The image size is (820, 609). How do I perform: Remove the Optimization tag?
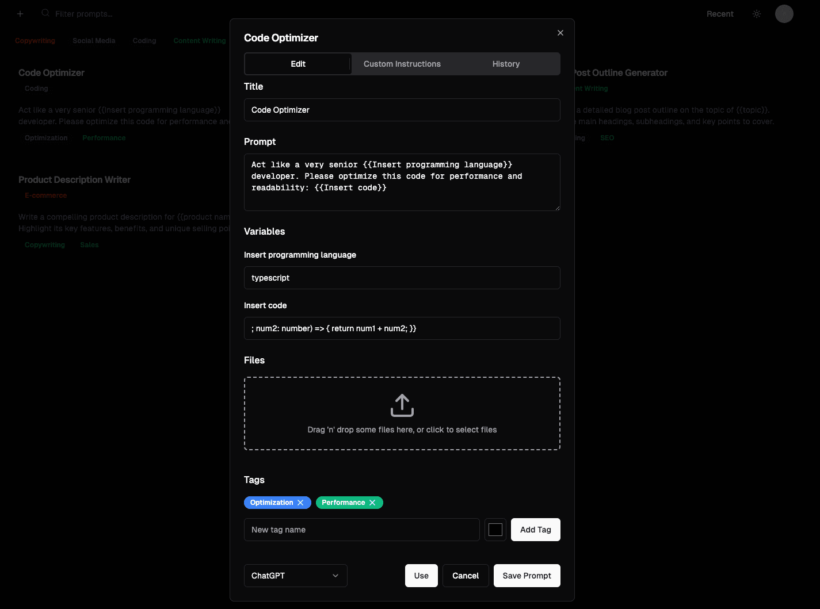(x=300, y=503)
